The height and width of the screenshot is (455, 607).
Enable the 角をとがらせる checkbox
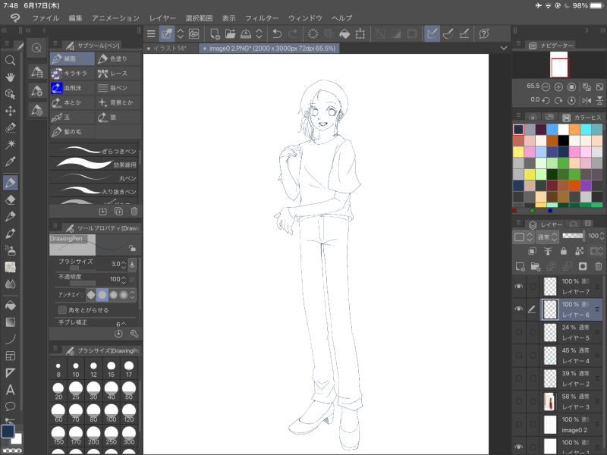[62, 309]
